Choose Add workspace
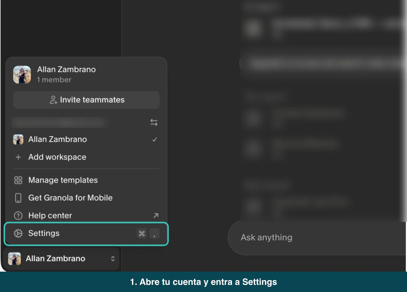407x292 pixels. click(86, 157)
